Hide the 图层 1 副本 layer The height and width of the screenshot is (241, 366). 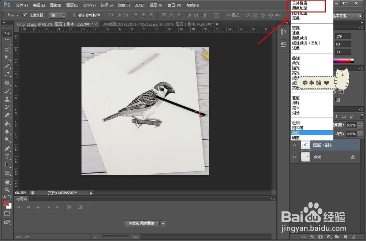click(294, 145)
